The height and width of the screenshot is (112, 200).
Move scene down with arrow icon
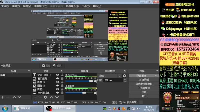click(x=19, y=97)
